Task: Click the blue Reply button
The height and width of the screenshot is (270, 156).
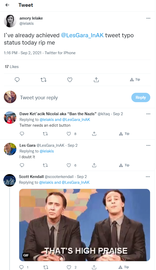Action: [x=141, y=97]
